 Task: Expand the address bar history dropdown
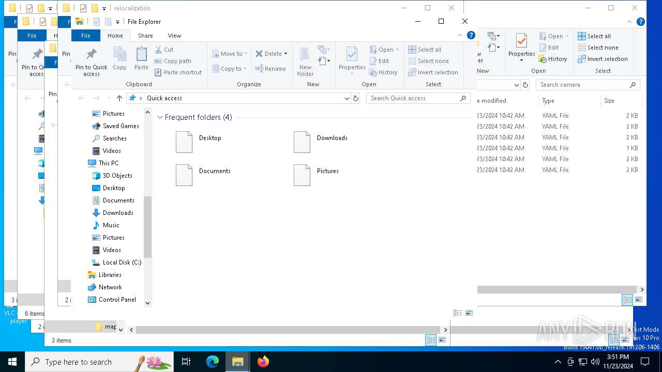(x=347, y=98)
